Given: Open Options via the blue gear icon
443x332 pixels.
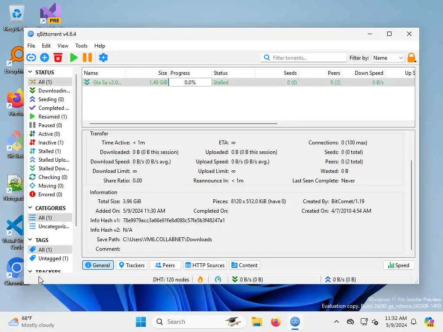Looking at the screenshot, I should pos(103,57).
